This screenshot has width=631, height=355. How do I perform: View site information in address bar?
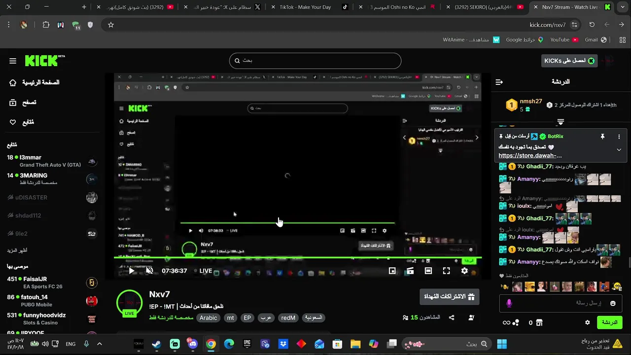574,25
